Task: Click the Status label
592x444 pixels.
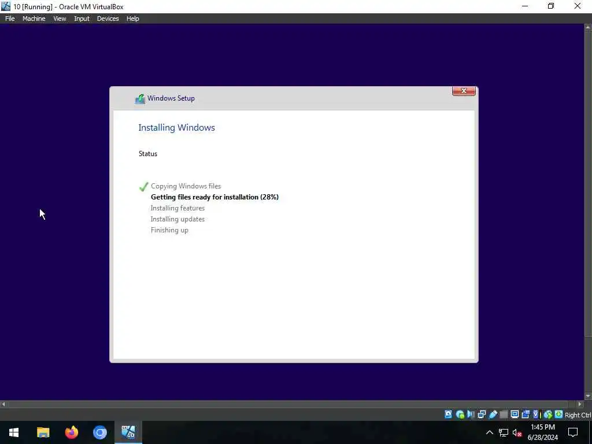Action: [x=148, y=154]
